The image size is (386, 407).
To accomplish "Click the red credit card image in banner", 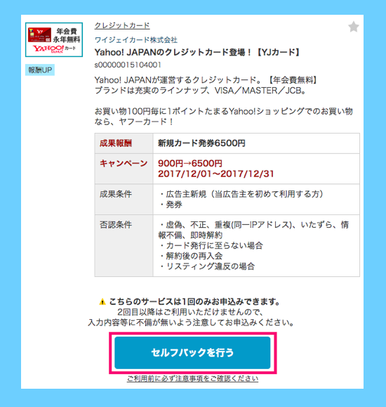I will point(39,34).
